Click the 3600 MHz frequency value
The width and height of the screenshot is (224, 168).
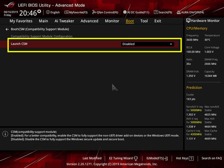pos(192,40)
